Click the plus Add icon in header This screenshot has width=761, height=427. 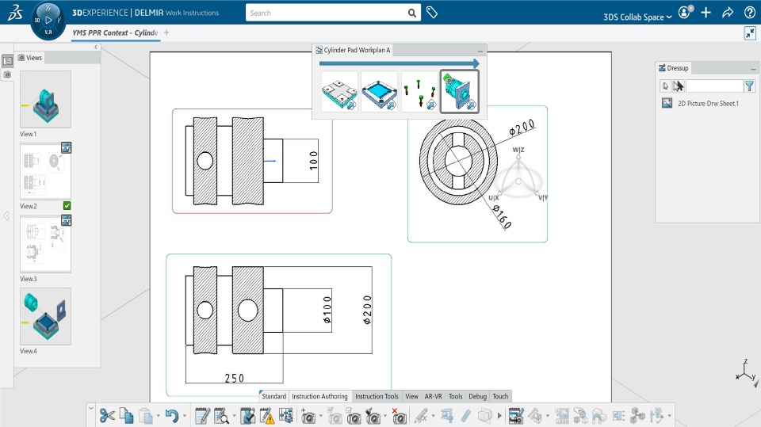coord(706,13)
